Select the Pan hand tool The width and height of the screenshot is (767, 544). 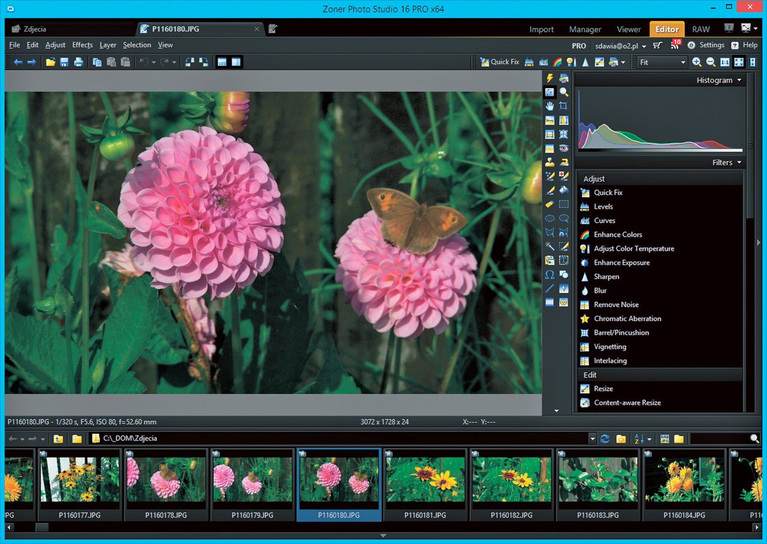tap(549, 106)
